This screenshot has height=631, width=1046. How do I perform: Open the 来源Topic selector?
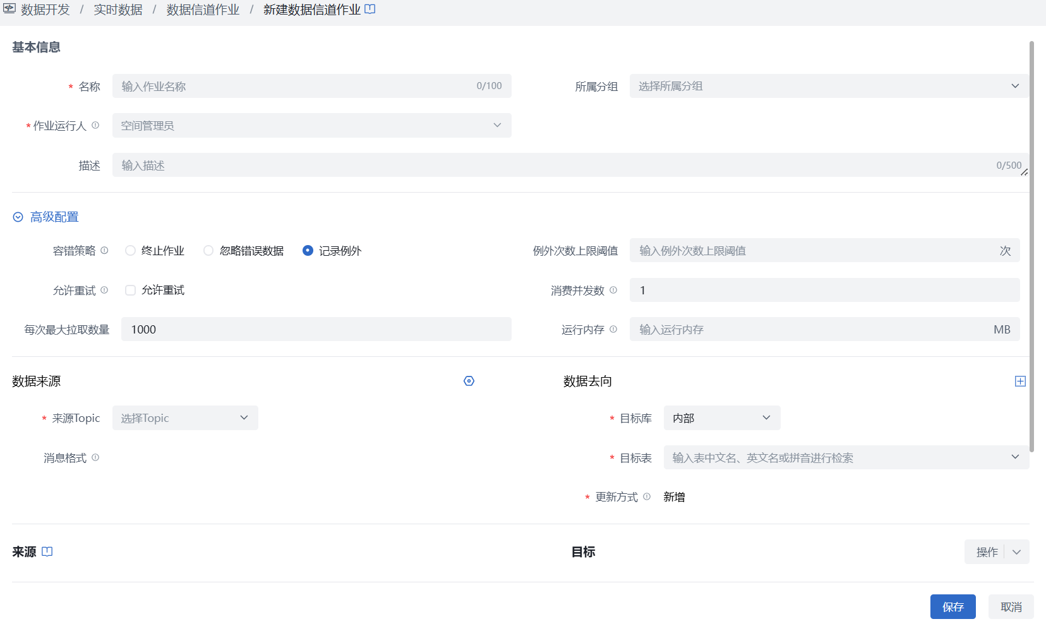pyautogui.click(x=185, y=418)
